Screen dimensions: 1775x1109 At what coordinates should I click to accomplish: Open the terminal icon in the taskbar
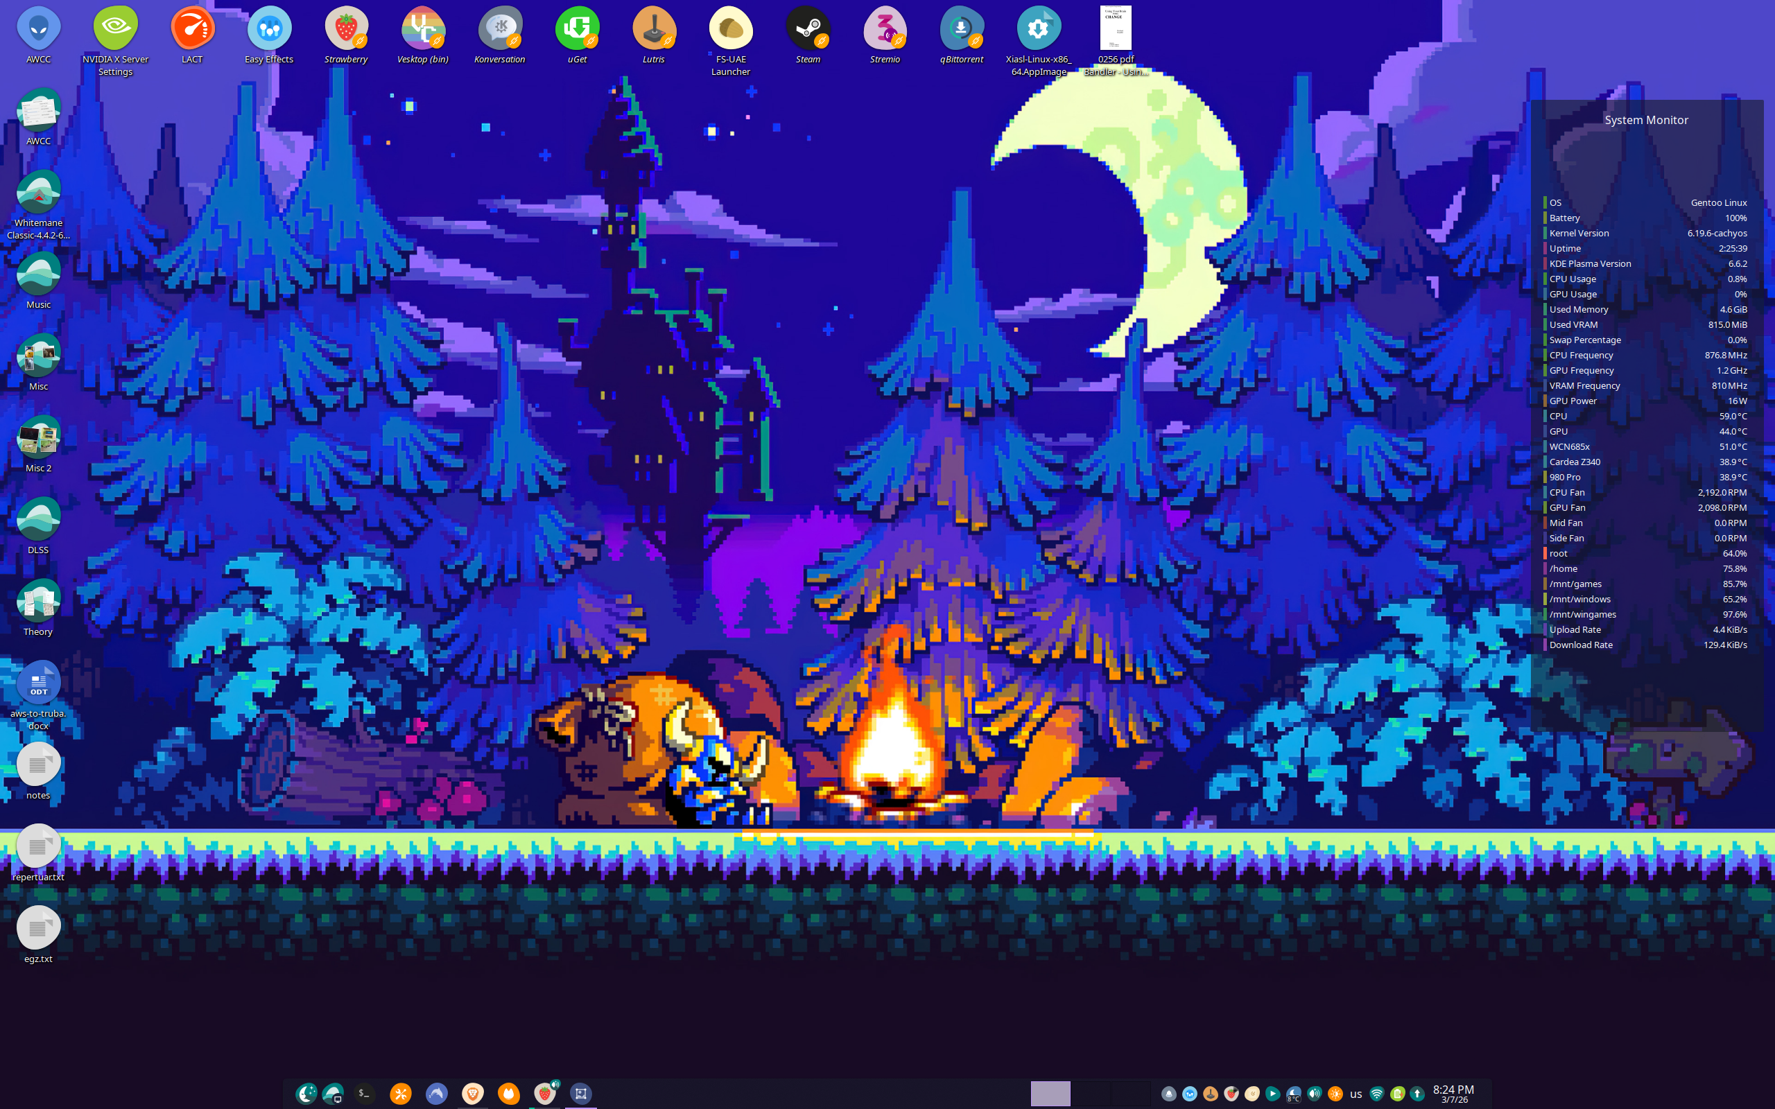(364, 1094)
